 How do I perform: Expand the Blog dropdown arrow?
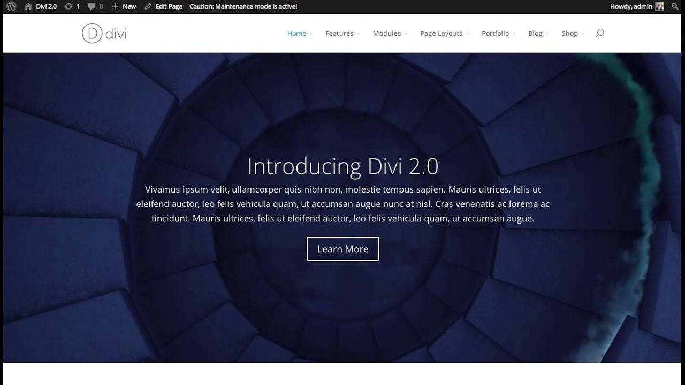(x=547, y=34)
